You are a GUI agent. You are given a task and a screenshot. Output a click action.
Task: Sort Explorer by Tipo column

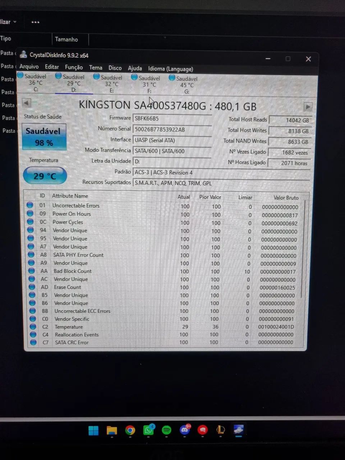[6, 38]
